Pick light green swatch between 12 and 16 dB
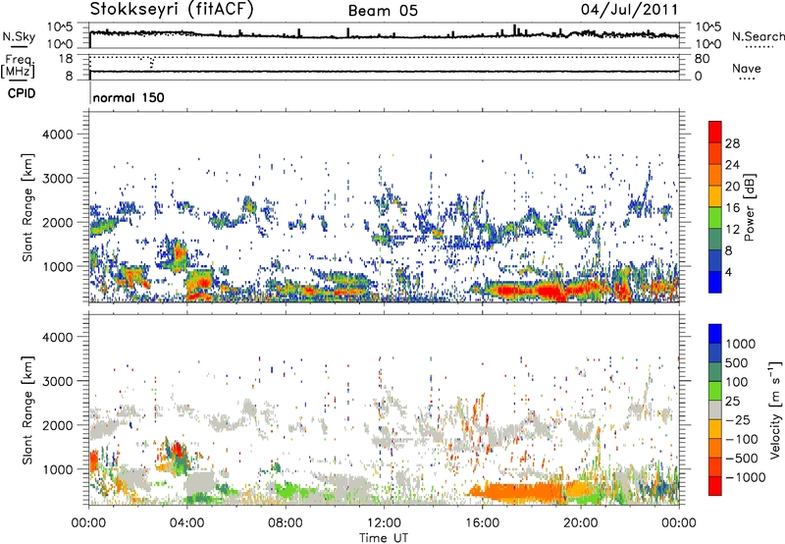 715,218
